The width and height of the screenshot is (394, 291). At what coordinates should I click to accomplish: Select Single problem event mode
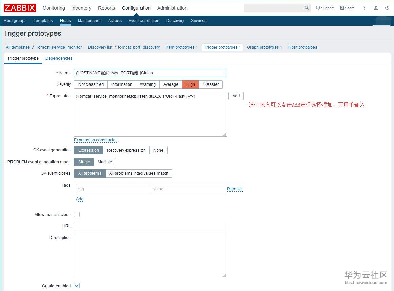[x=84, y=162]
